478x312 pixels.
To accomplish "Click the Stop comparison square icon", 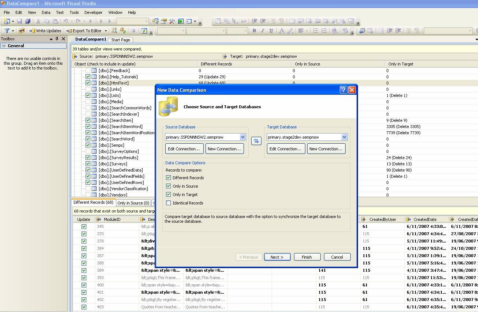I will click(x=133, y=31).
